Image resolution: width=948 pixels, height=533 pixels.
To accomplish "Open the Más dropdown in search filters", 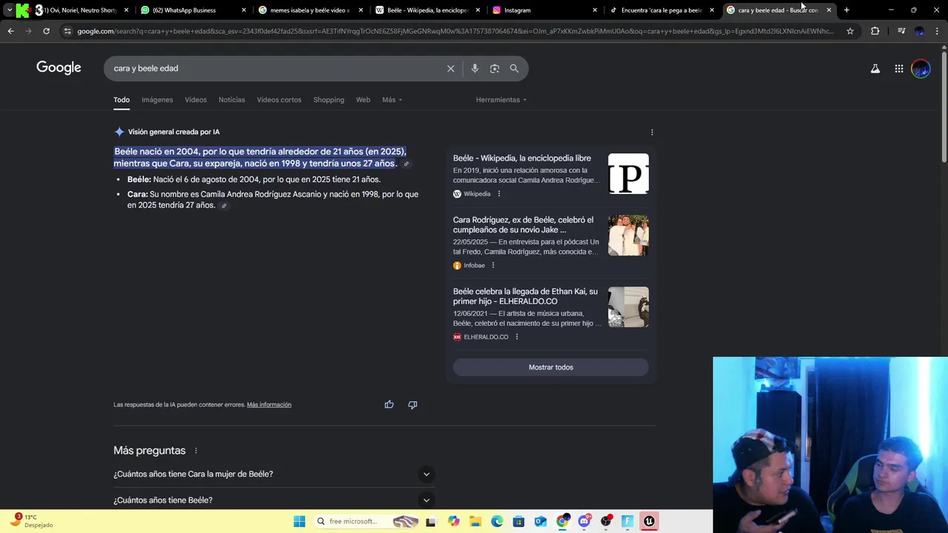I will point(392,100).
